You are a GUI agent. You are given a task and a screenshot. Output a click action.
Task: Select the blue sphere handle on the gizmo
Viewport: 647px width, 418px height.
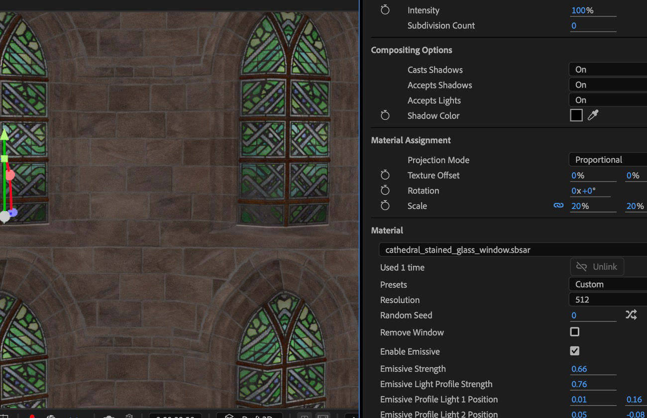point(13,212)
